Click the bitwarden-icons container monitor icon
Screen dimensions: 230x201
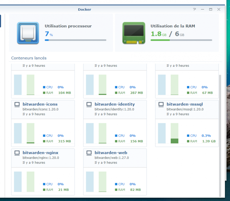pyautogui.click(x=17, y=105)
